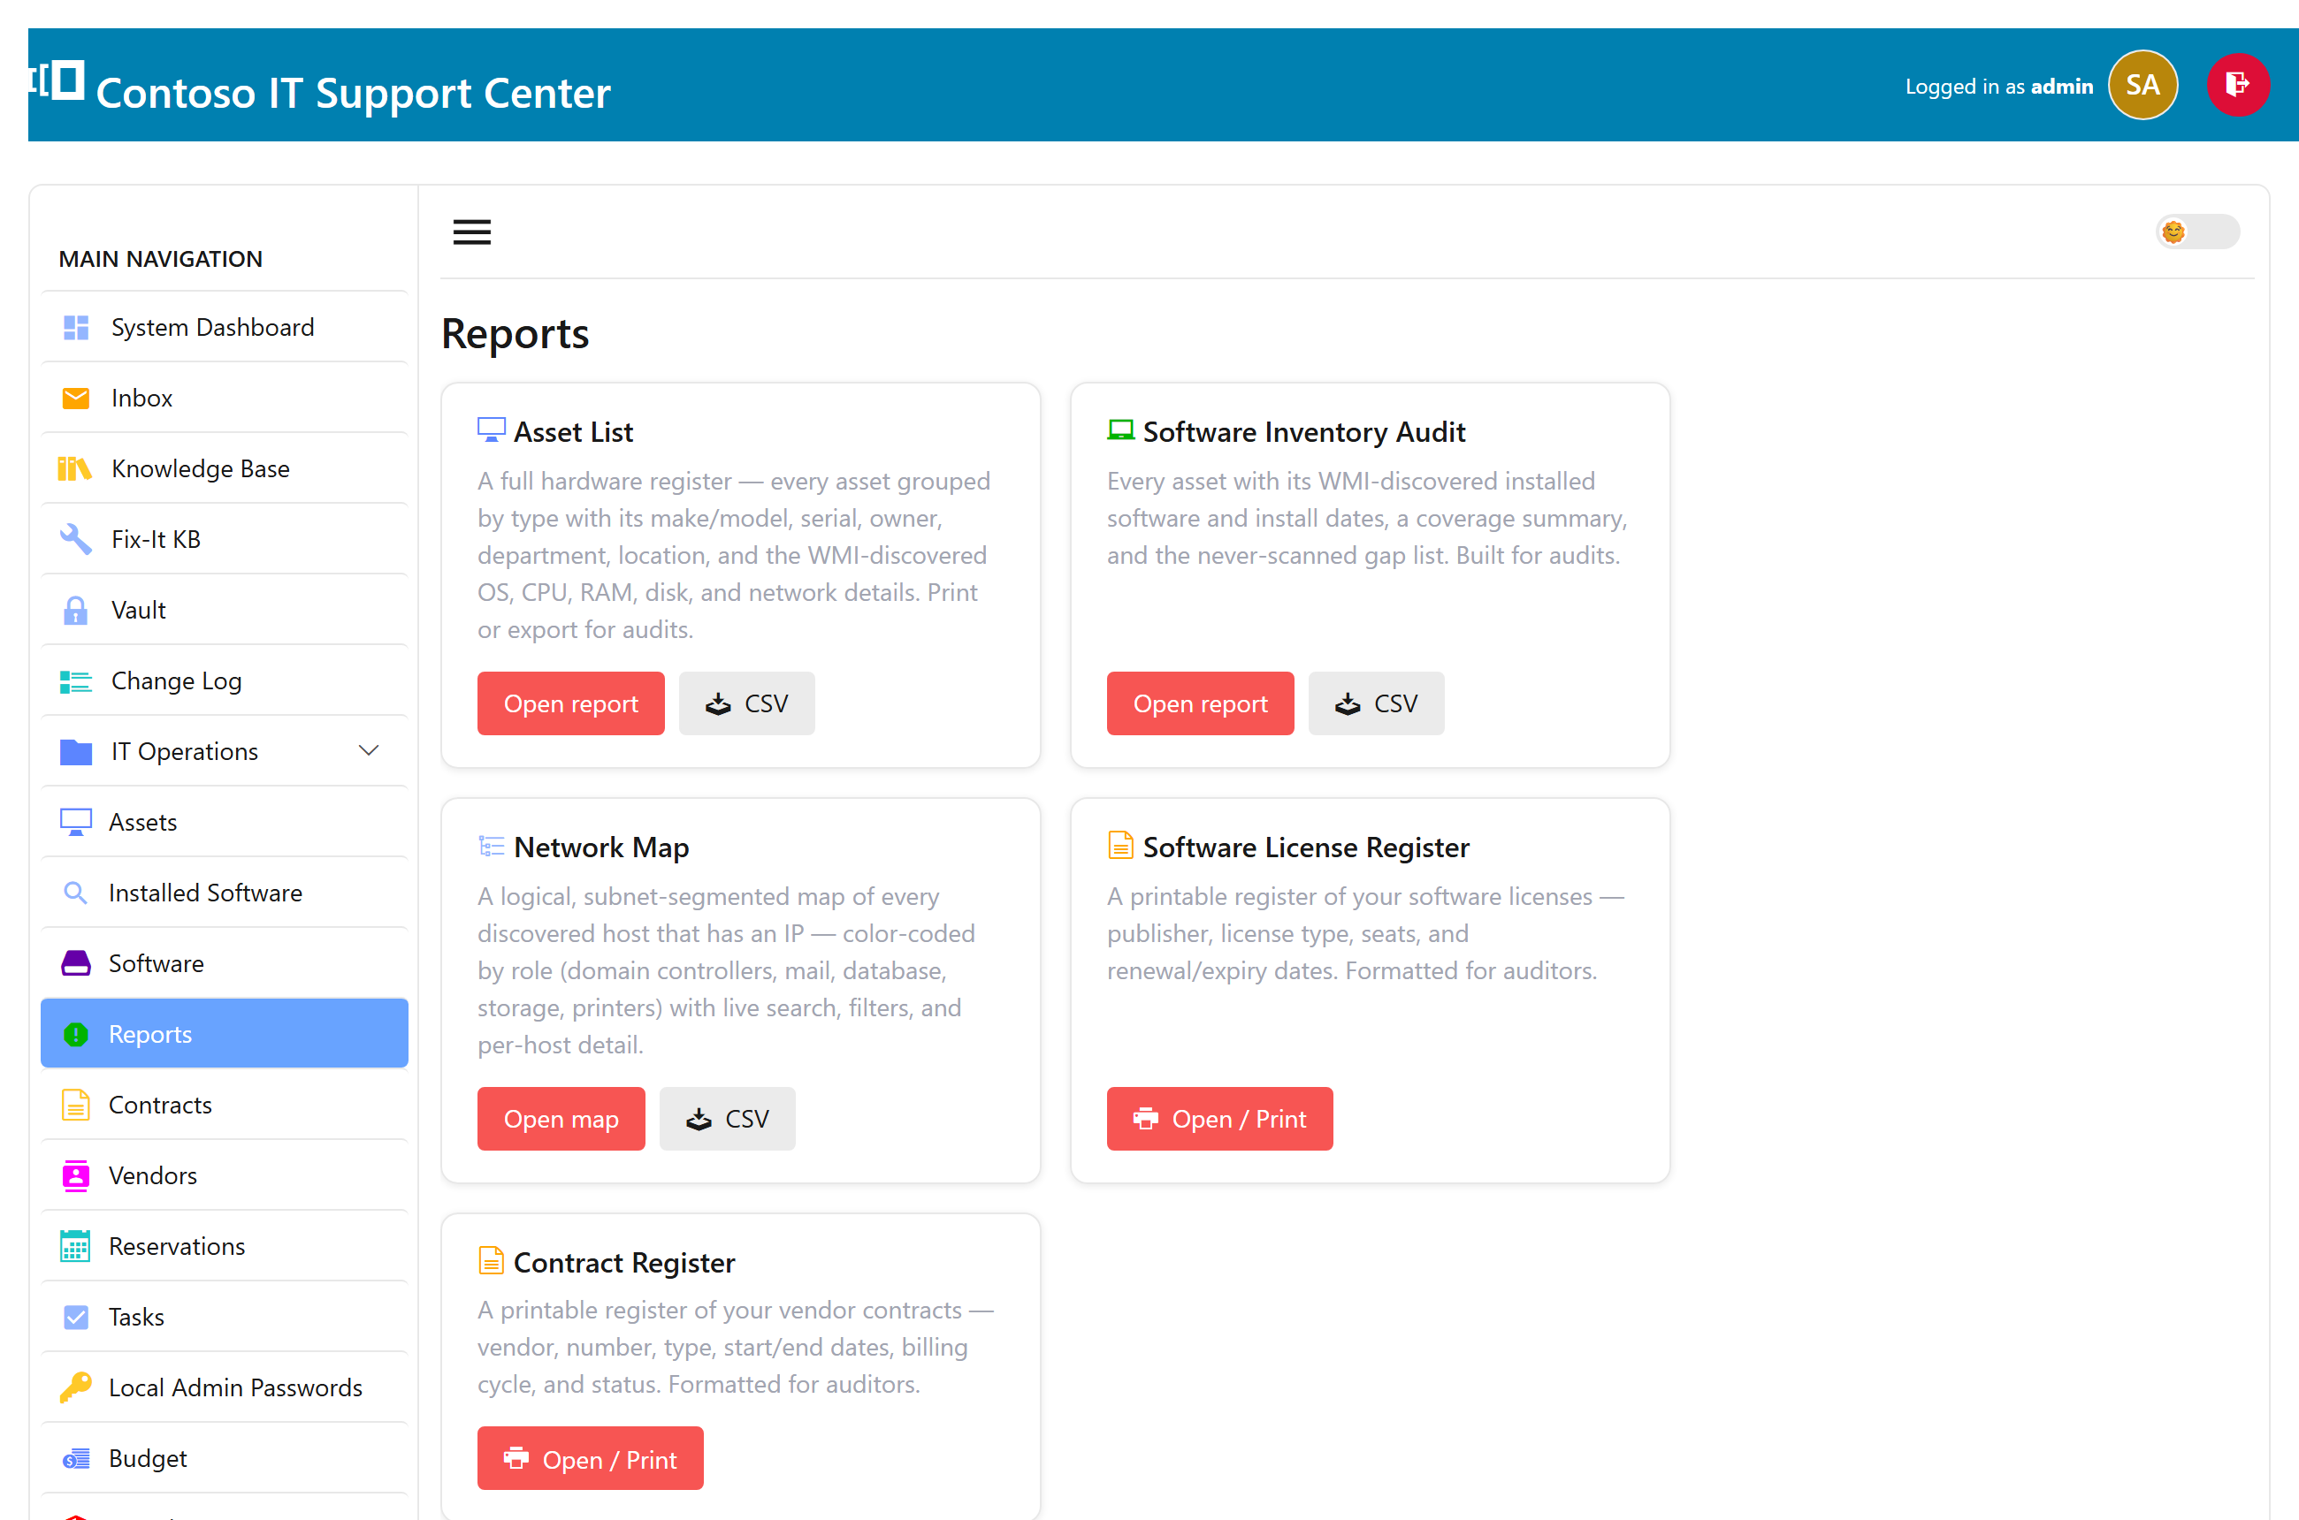Click the SA user avatar
Image resolution: width=2299 pixels, height=1520 pixels.
(2142, 86)
